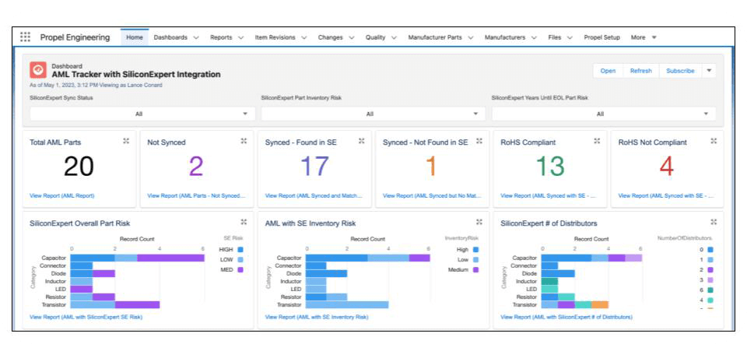Viewport: 747px width, 358px height.
Task: Click the big number 17 metric
Action: (314, 167)
